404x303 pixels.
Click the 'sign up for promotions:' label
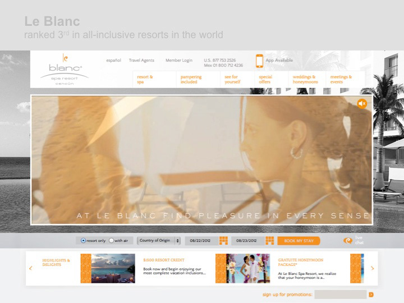click(287, 295)
